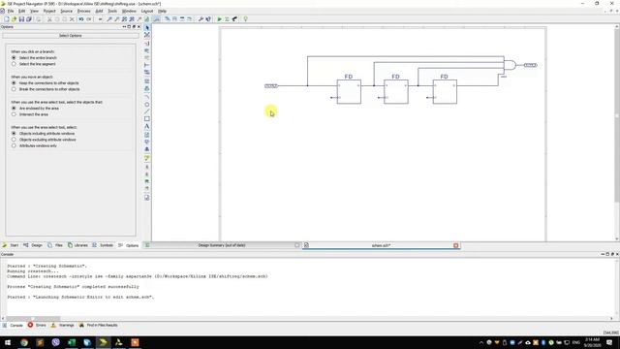Select 'Are enclosed by the area' option
This screenshot has height=349, width=620.
(x=14, y=108)
